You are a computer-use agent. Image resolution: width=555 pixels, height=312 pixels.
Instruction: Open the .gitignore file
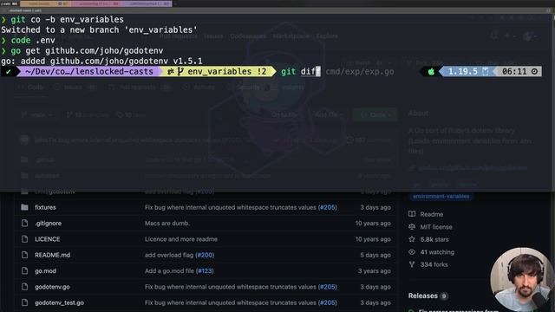coord(49,224)
